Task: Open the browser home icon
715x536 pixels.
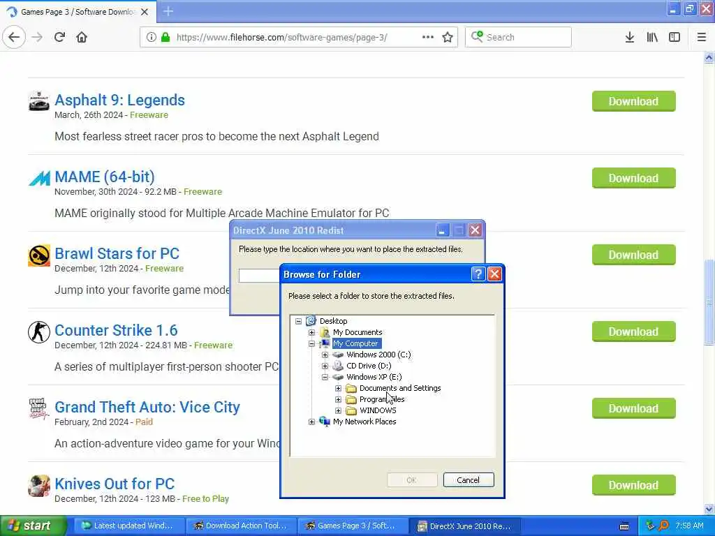Action: click(x=82, y=38)
